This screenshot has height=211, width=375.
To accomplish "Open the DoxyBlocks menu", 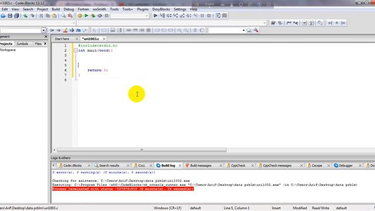I will 161,9.
